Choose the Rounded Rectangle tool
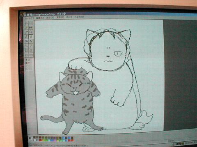This screenshot has height=147, width=197. coord(31,55)
